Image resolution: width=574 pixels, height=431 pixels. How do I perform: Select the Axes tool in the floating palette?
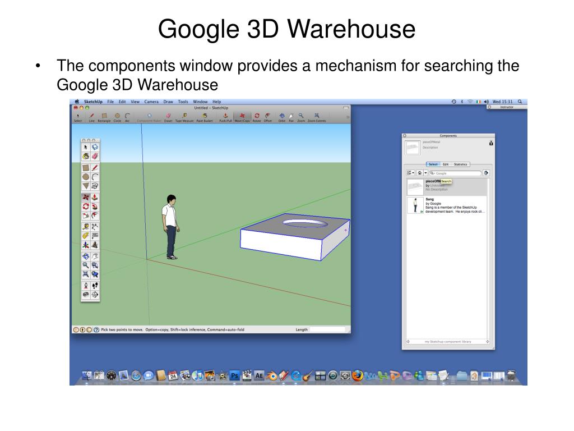[x=86, y=245]
